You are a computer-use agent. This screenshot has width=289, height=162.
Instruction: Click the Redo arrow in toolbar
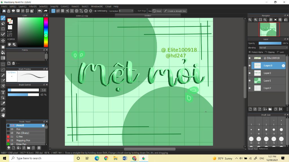click(46, 11)
